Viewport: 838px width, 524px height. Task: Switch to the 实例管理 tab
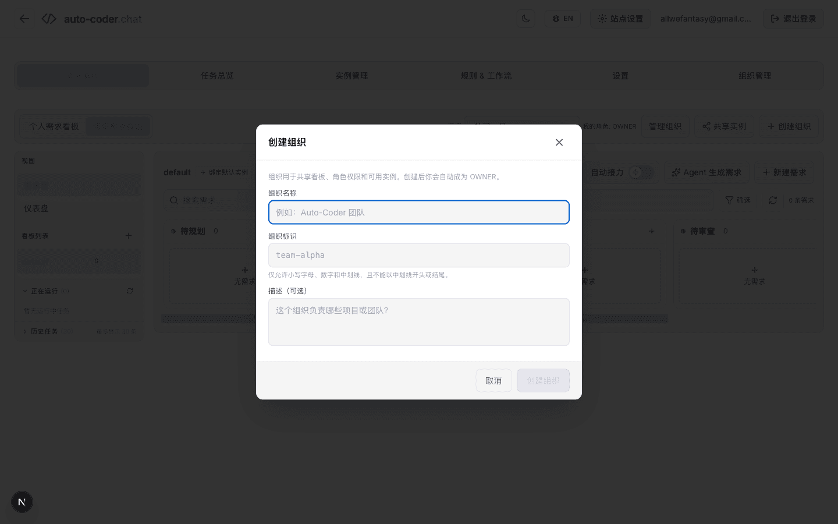[351, 75]
